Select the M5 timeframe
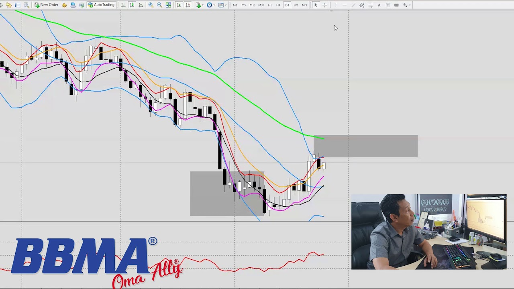Image resolution: width=514 pixels, height=289 pixels. 244,5
